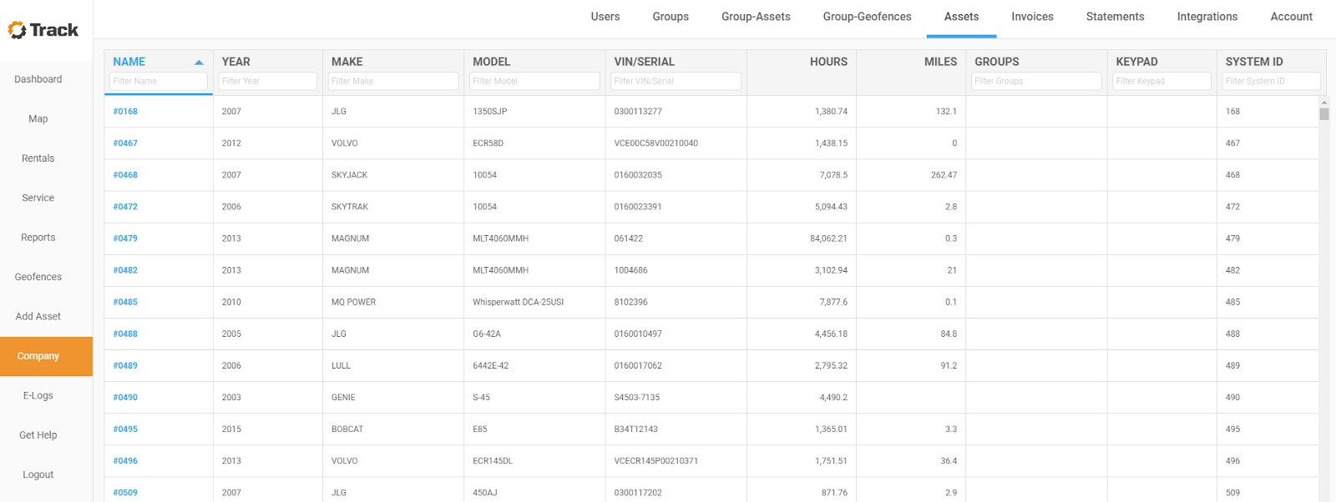
Task: Click the Filter Groups input
Action: pyautogui.click(x=1035, y=81)
